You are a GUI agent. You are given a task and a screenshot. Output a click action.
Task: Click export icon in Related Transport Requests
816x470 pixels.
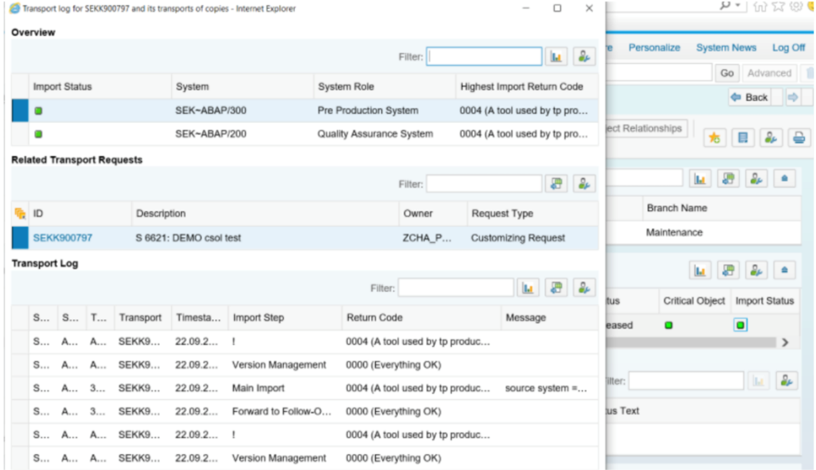click(x=556, y=184)
